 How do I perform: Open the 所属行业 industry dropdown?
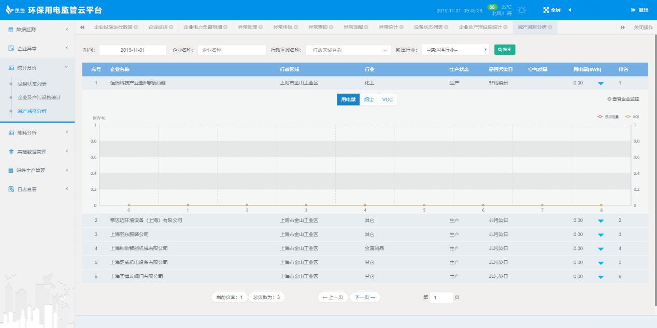455,50
